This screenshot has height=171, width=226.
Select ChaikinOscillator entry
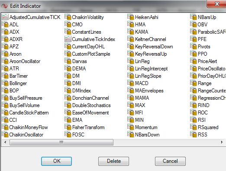tap(26, 135)
